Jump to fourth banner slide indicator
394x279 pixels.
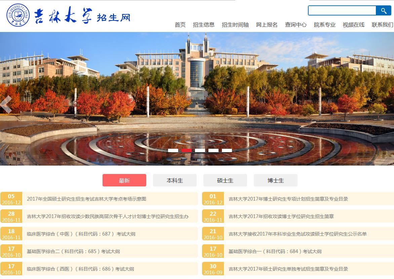[213, 150]
